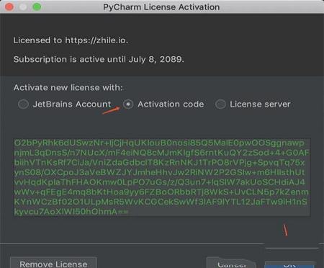
Task: Confirm the license with the OK button
Action: click(289, 264)
